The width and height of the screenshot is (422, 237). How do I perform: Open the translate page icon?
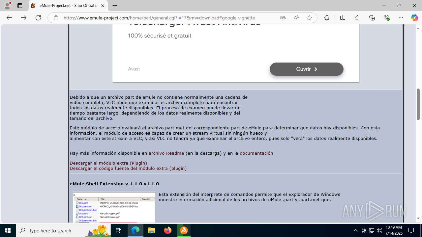pyautogui.click(x=283, y=18)
